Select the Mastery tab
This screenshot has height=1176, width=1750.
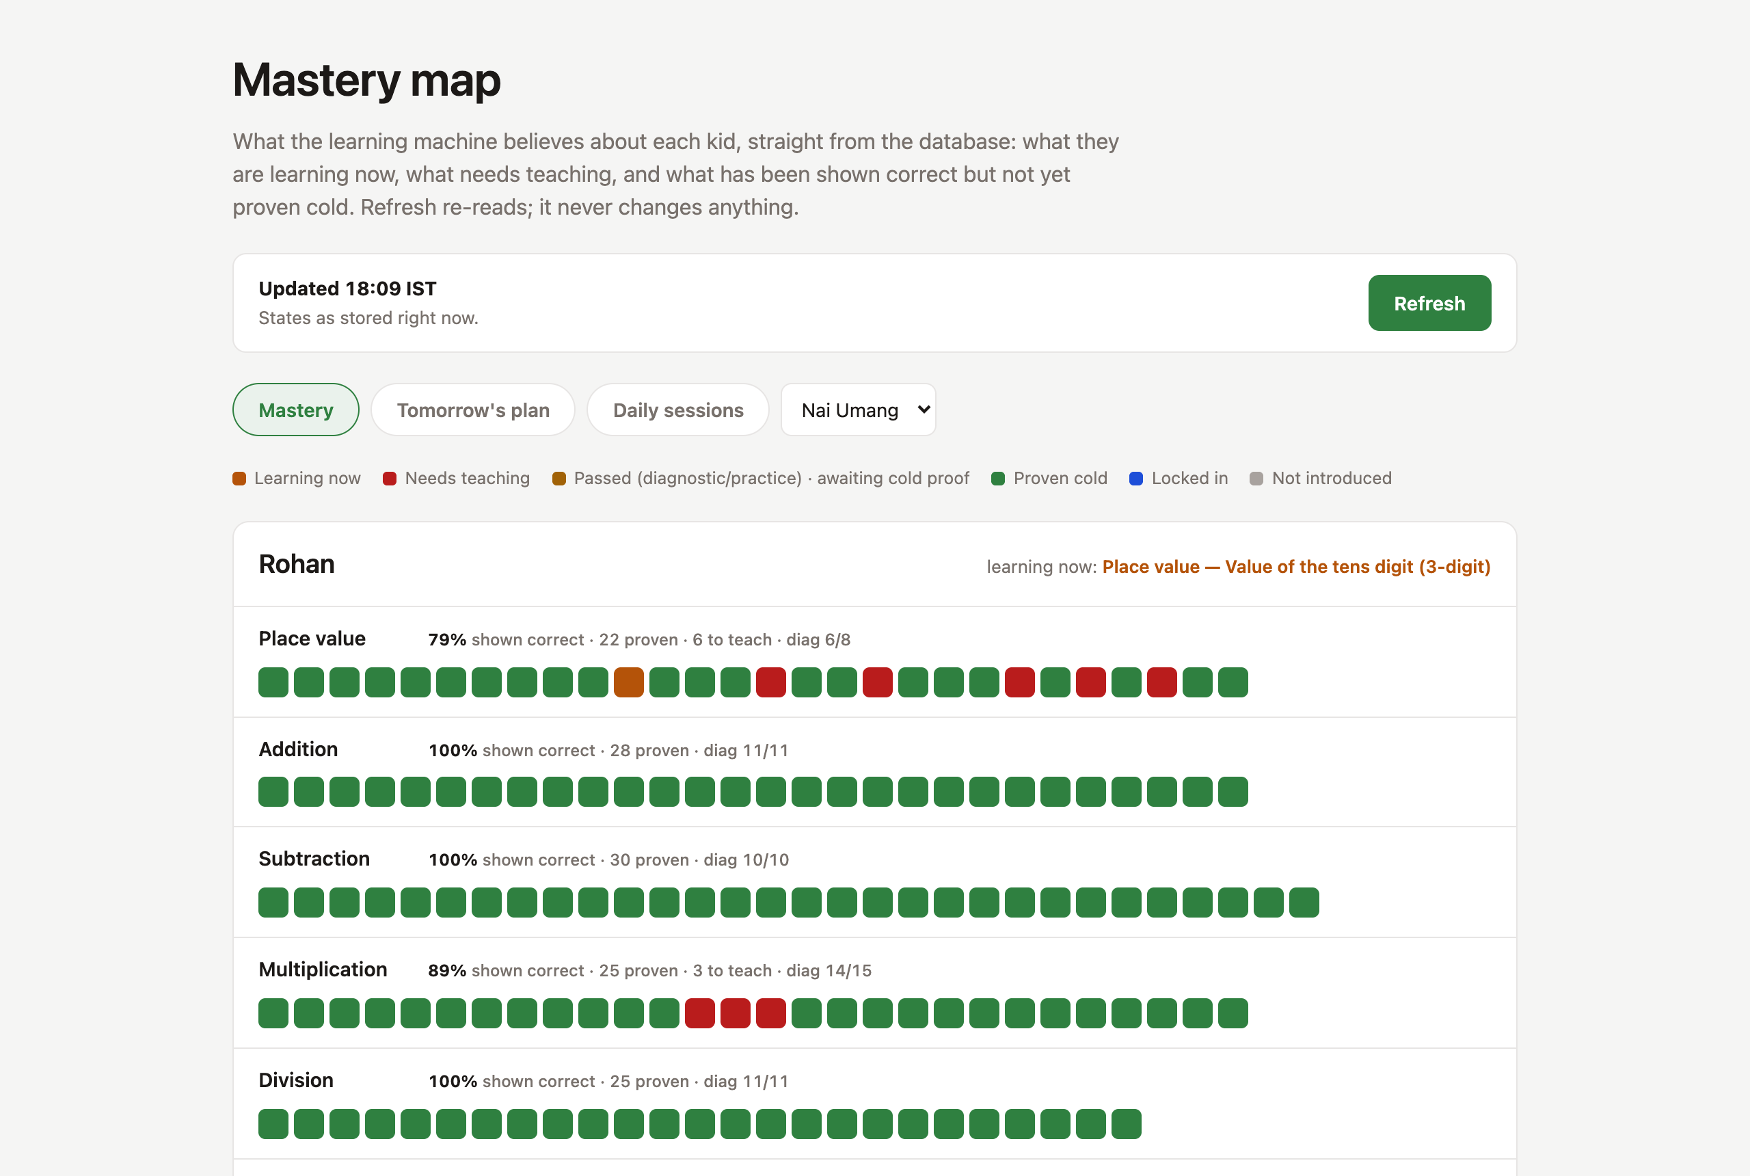coord(295,410)
